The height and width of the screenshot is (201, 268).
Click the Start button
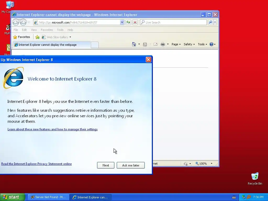coord(13,197)
